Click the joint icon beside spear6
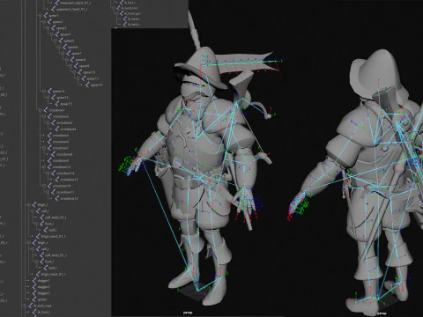 click(x=64, y=47)
